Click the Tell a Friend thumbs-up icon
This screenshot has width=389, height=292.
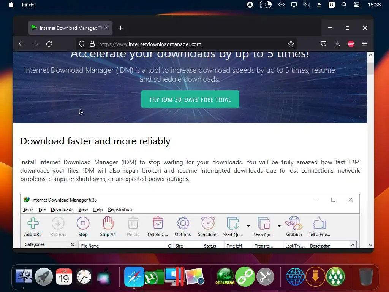pos(319,223)
